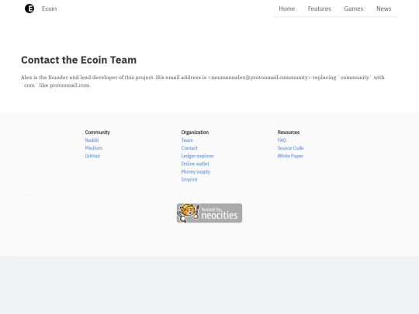Click the Community footer heading
Image resolution: width=419 pixels, height=314 pixels.
coord(98,132)
